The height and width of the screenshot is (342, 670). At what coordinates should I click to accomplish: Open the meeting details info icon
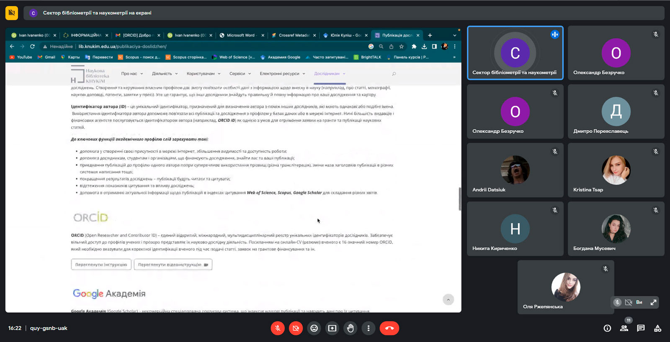tap(607, 328)
